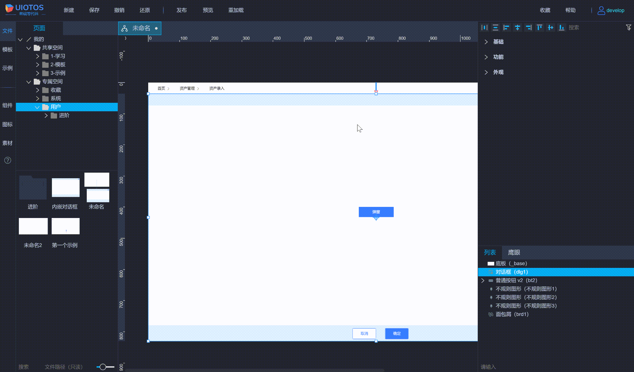Click the align top alignment icon

click(539, 27)
